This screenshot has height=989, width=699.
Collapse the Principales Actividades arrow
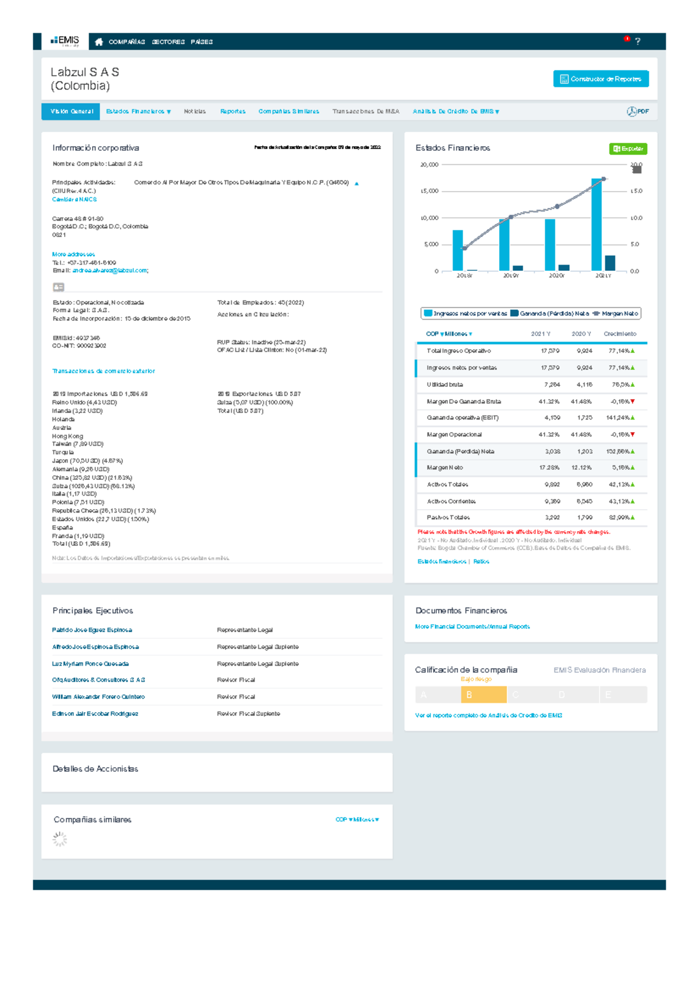point(356,183)
